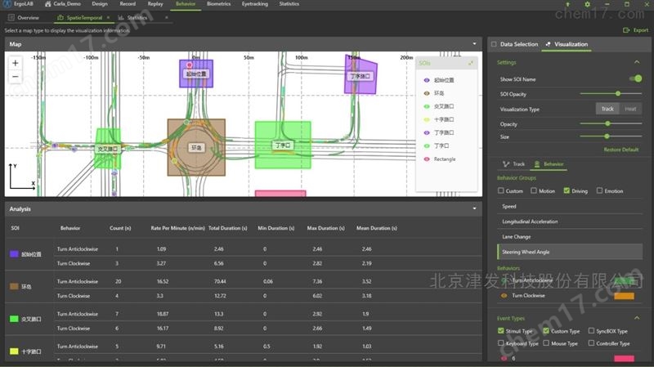Toggle the Show SOI Name switch
654x367 pixels.
coord(636,78)
